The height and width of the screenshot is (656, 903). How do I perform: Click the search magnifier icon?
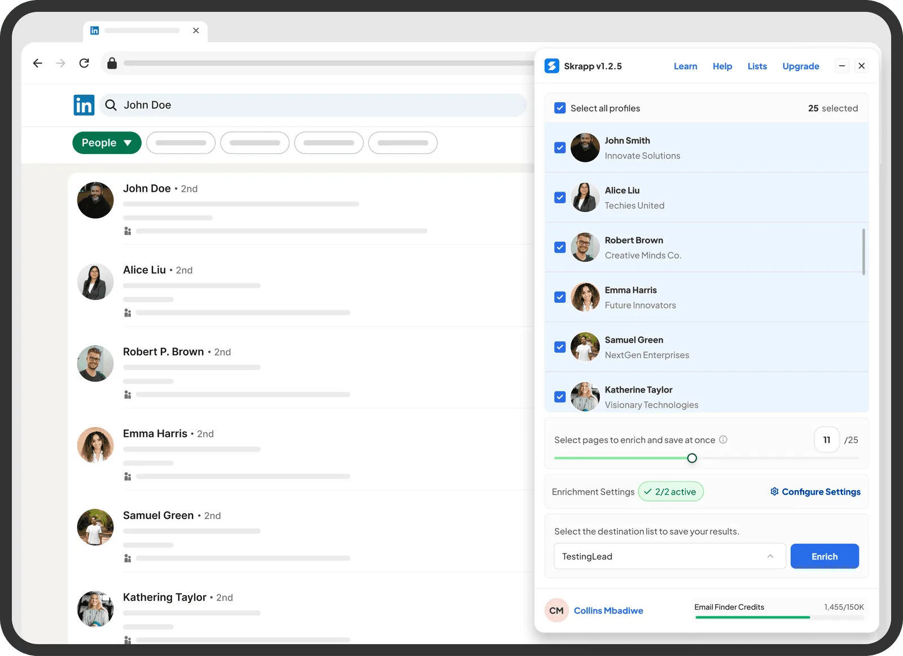click(111, 105)
